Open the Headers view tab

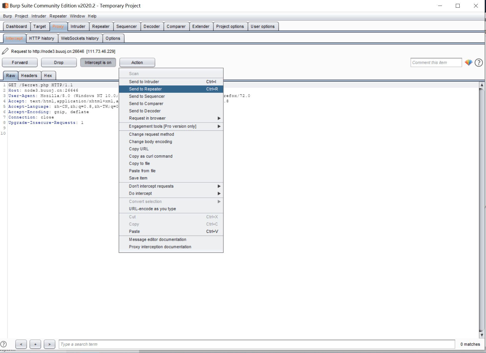[x=29, y=75]
